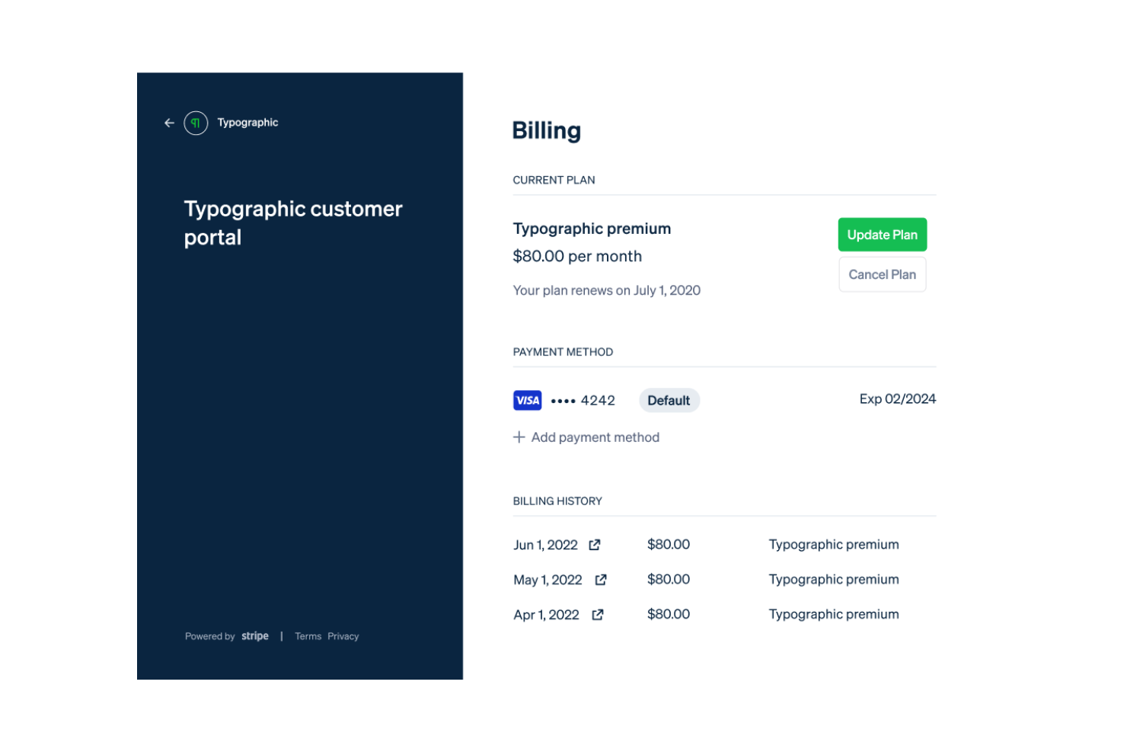Expand the PAYMENT METHOD section

click(563, 351)
